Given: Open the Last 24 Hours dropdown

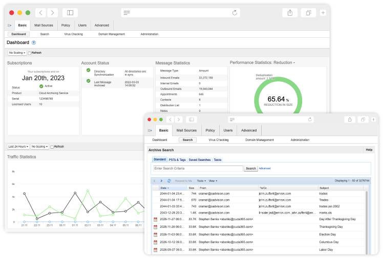Looking at the screenshot, I should [x=17, y=147].
